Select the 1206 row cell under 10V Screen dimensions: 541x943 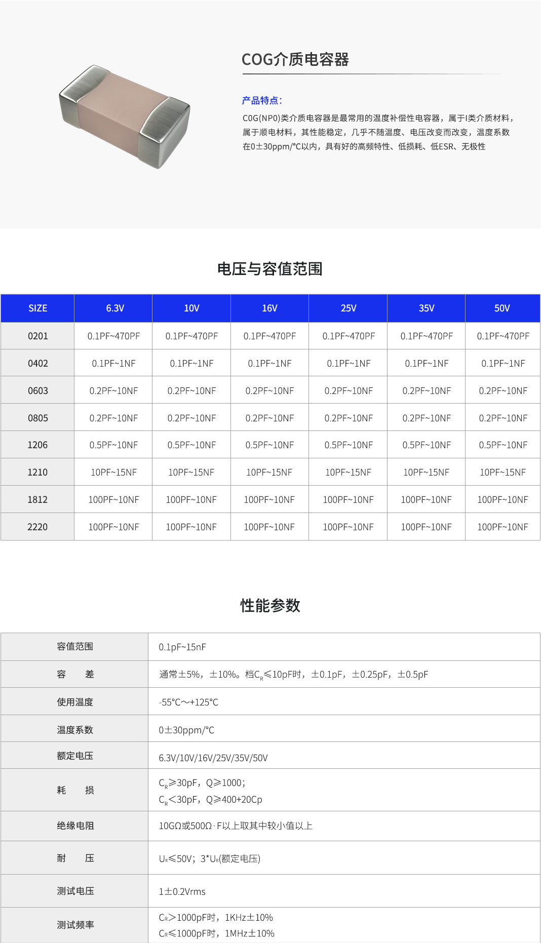click(191, 445)
